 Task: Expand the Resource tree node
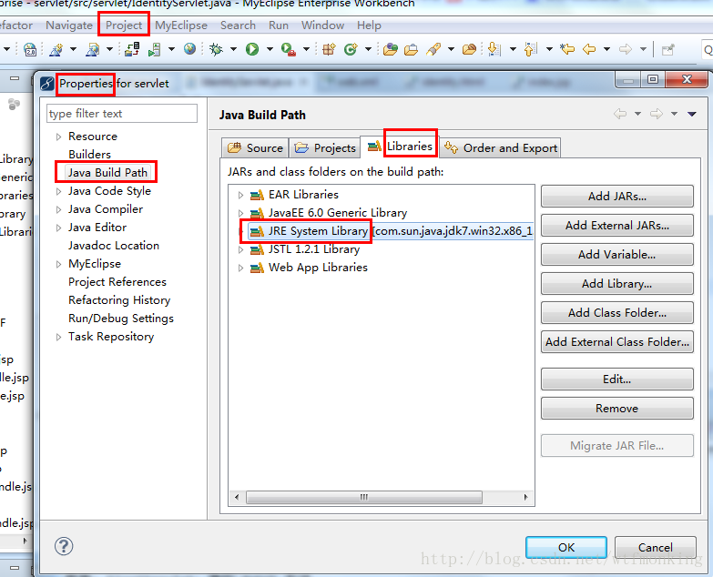[58, 137]
